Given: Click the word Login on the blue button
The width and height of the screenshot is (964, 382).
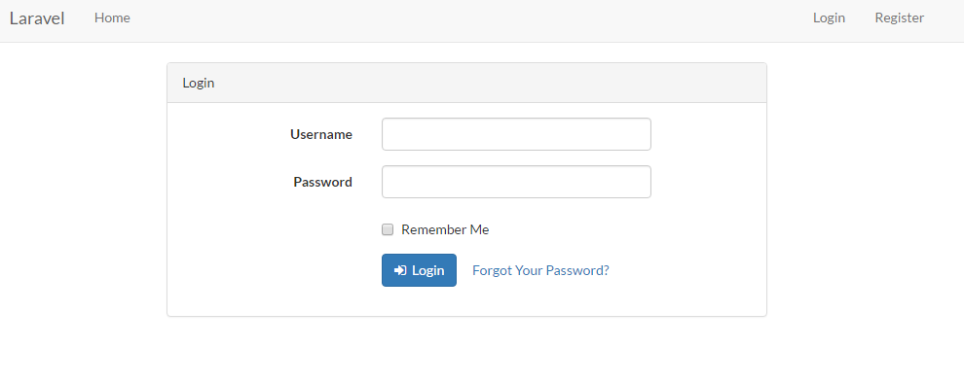Looking at the screenshot, I should [427, 270].
